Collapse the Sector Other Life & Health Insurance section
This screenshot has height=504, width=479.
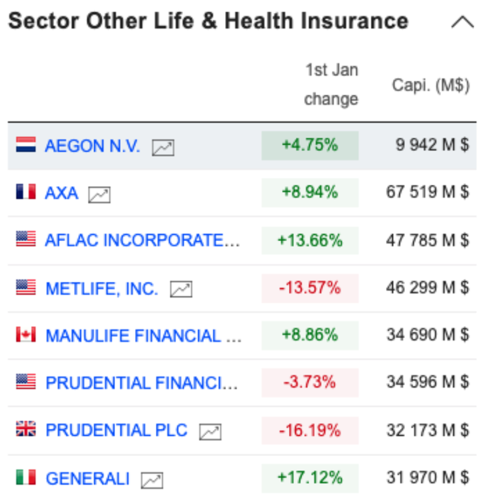463,22
